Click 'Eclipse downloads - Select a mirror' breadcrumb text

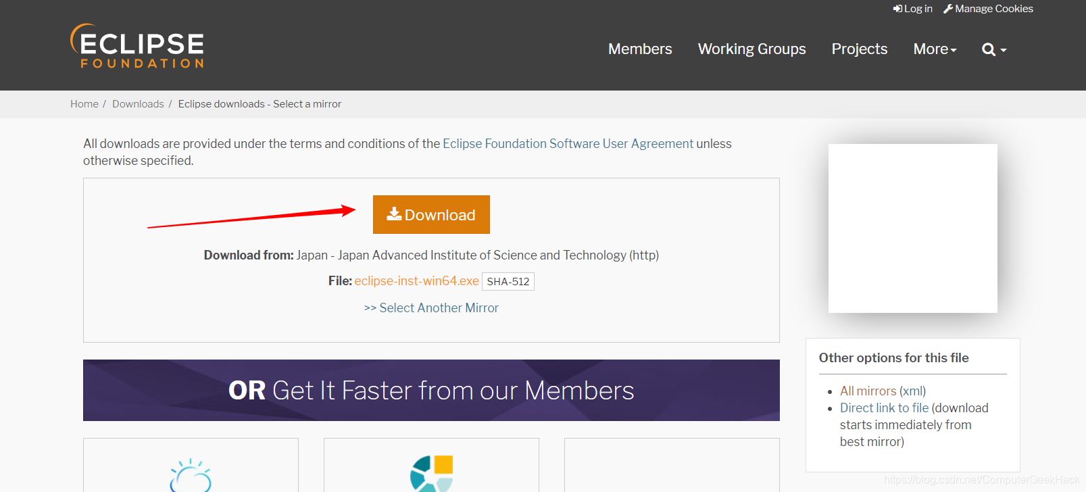(260, 104)
